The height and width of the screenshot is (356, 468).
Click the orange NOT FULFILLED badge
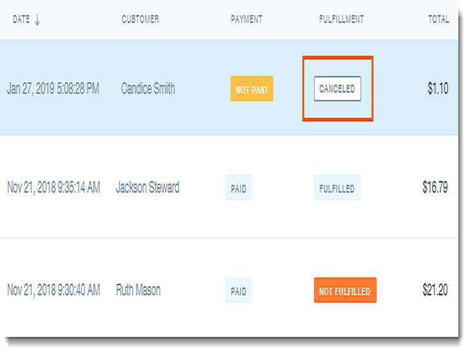[x=345, y=291]
